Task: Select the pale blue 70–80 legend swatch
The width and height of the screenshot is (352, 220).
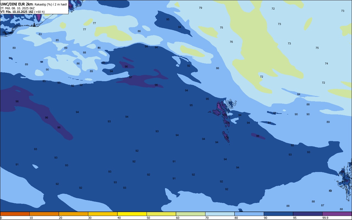Action: click(x=220, y=214)
